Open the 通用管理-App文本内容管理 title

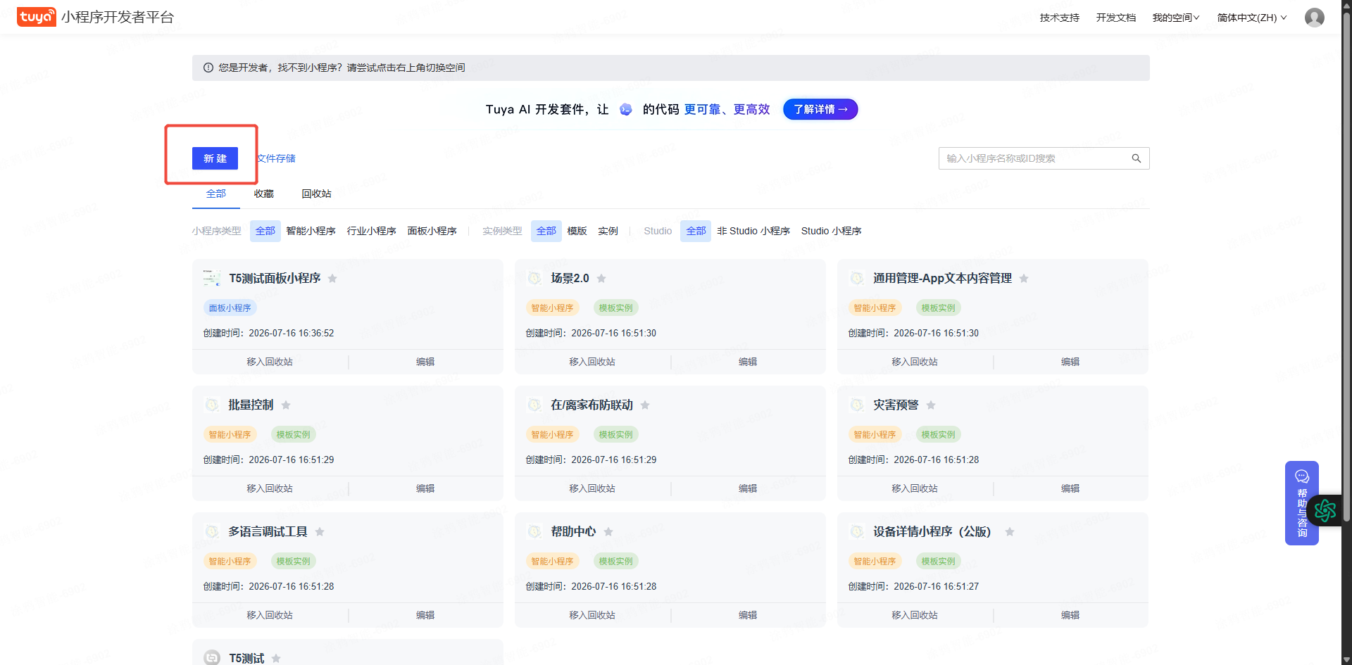tap(942, 279)
